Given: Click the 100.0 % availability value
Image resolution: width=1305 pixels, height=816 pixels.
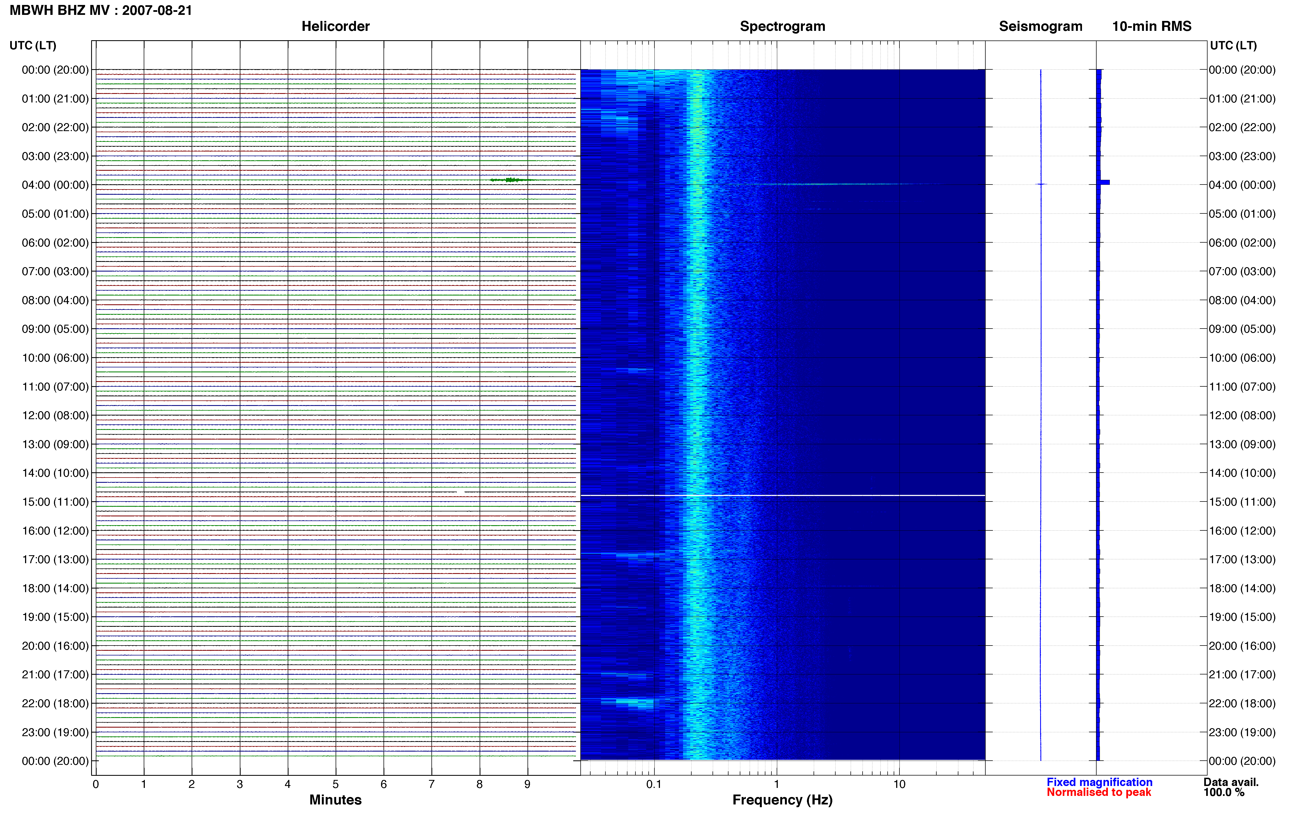Looking at the screenshot, I should tap(1224, 792).
